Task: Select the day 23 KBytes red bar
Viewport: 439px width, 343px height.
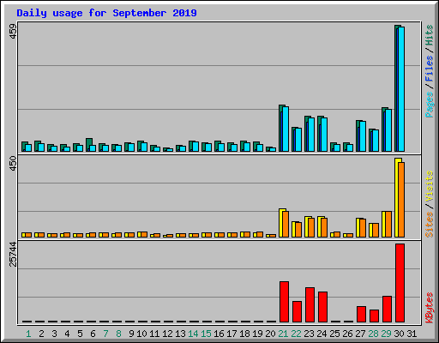Action: click(310, 304)
